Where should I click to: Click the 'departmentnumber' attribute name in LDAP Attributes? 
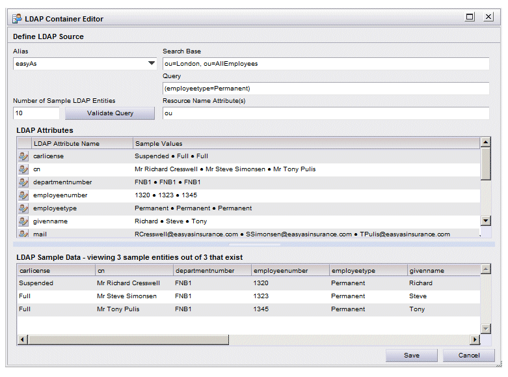(x=62, y=182)
